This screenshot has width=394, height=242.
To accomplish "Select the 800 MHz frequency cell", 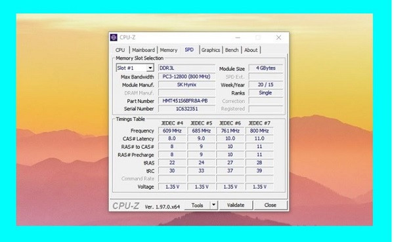I will tap(259, 131).
